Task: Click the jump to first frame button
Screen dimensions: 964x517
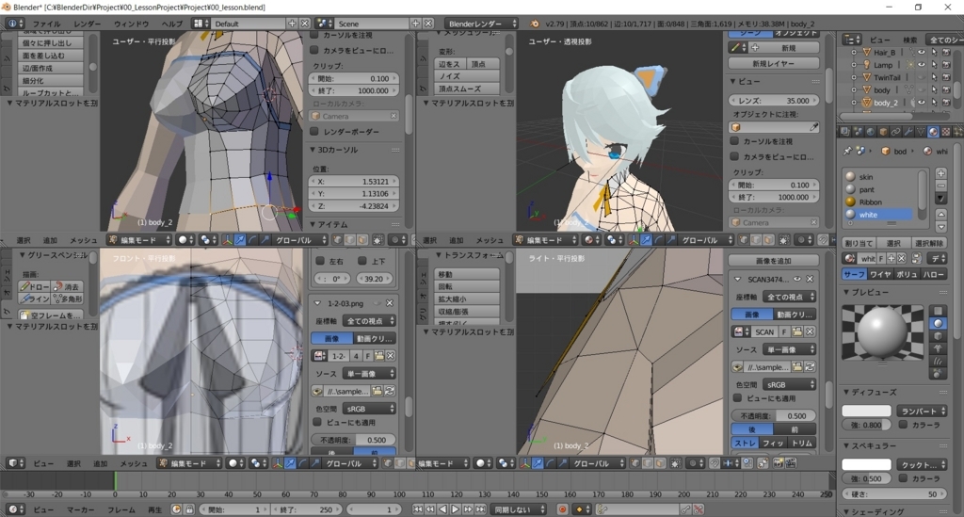Action: coord(417,509)
